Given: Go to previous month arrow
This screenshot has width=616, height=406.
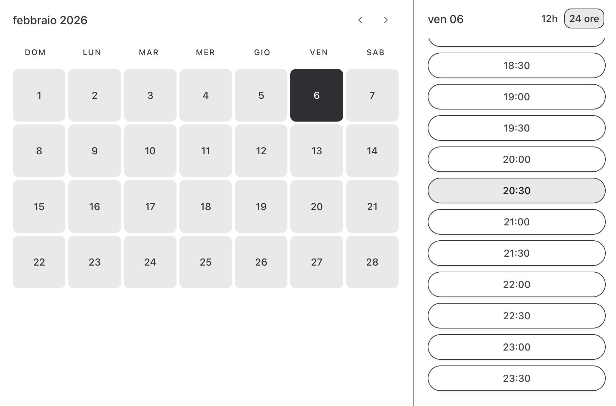Looking at the screenshot, I should pos(360,20).
